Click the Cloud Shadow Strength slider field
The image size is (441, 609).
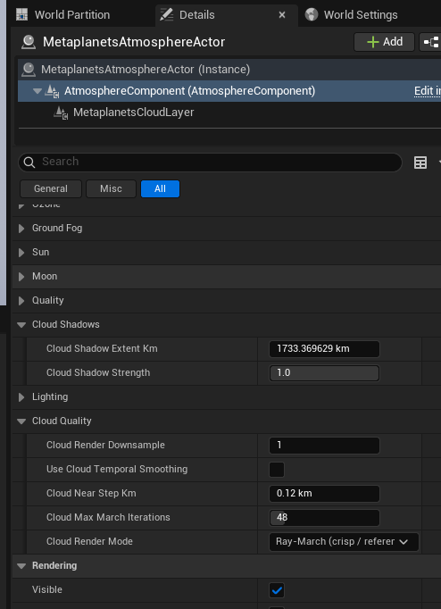pos(324,373)
